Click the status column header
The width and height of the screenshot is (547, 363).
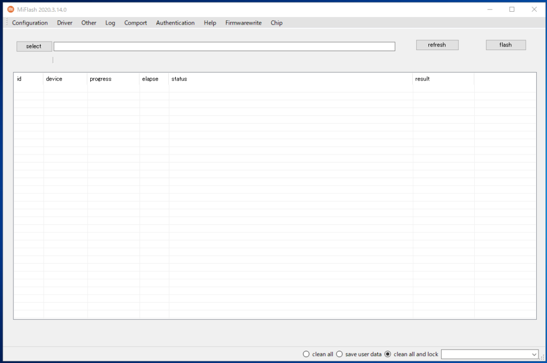click(x=179, y=78)
